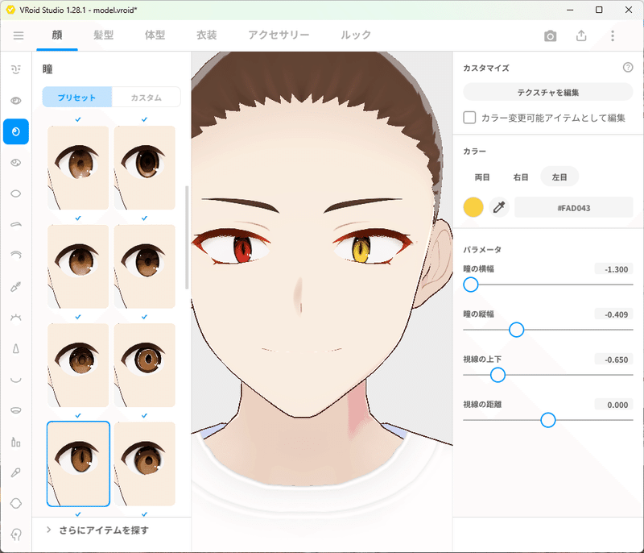The image size is (644, 553).
Task: Choose 両目 for color target
Action: tap(482, 177)
